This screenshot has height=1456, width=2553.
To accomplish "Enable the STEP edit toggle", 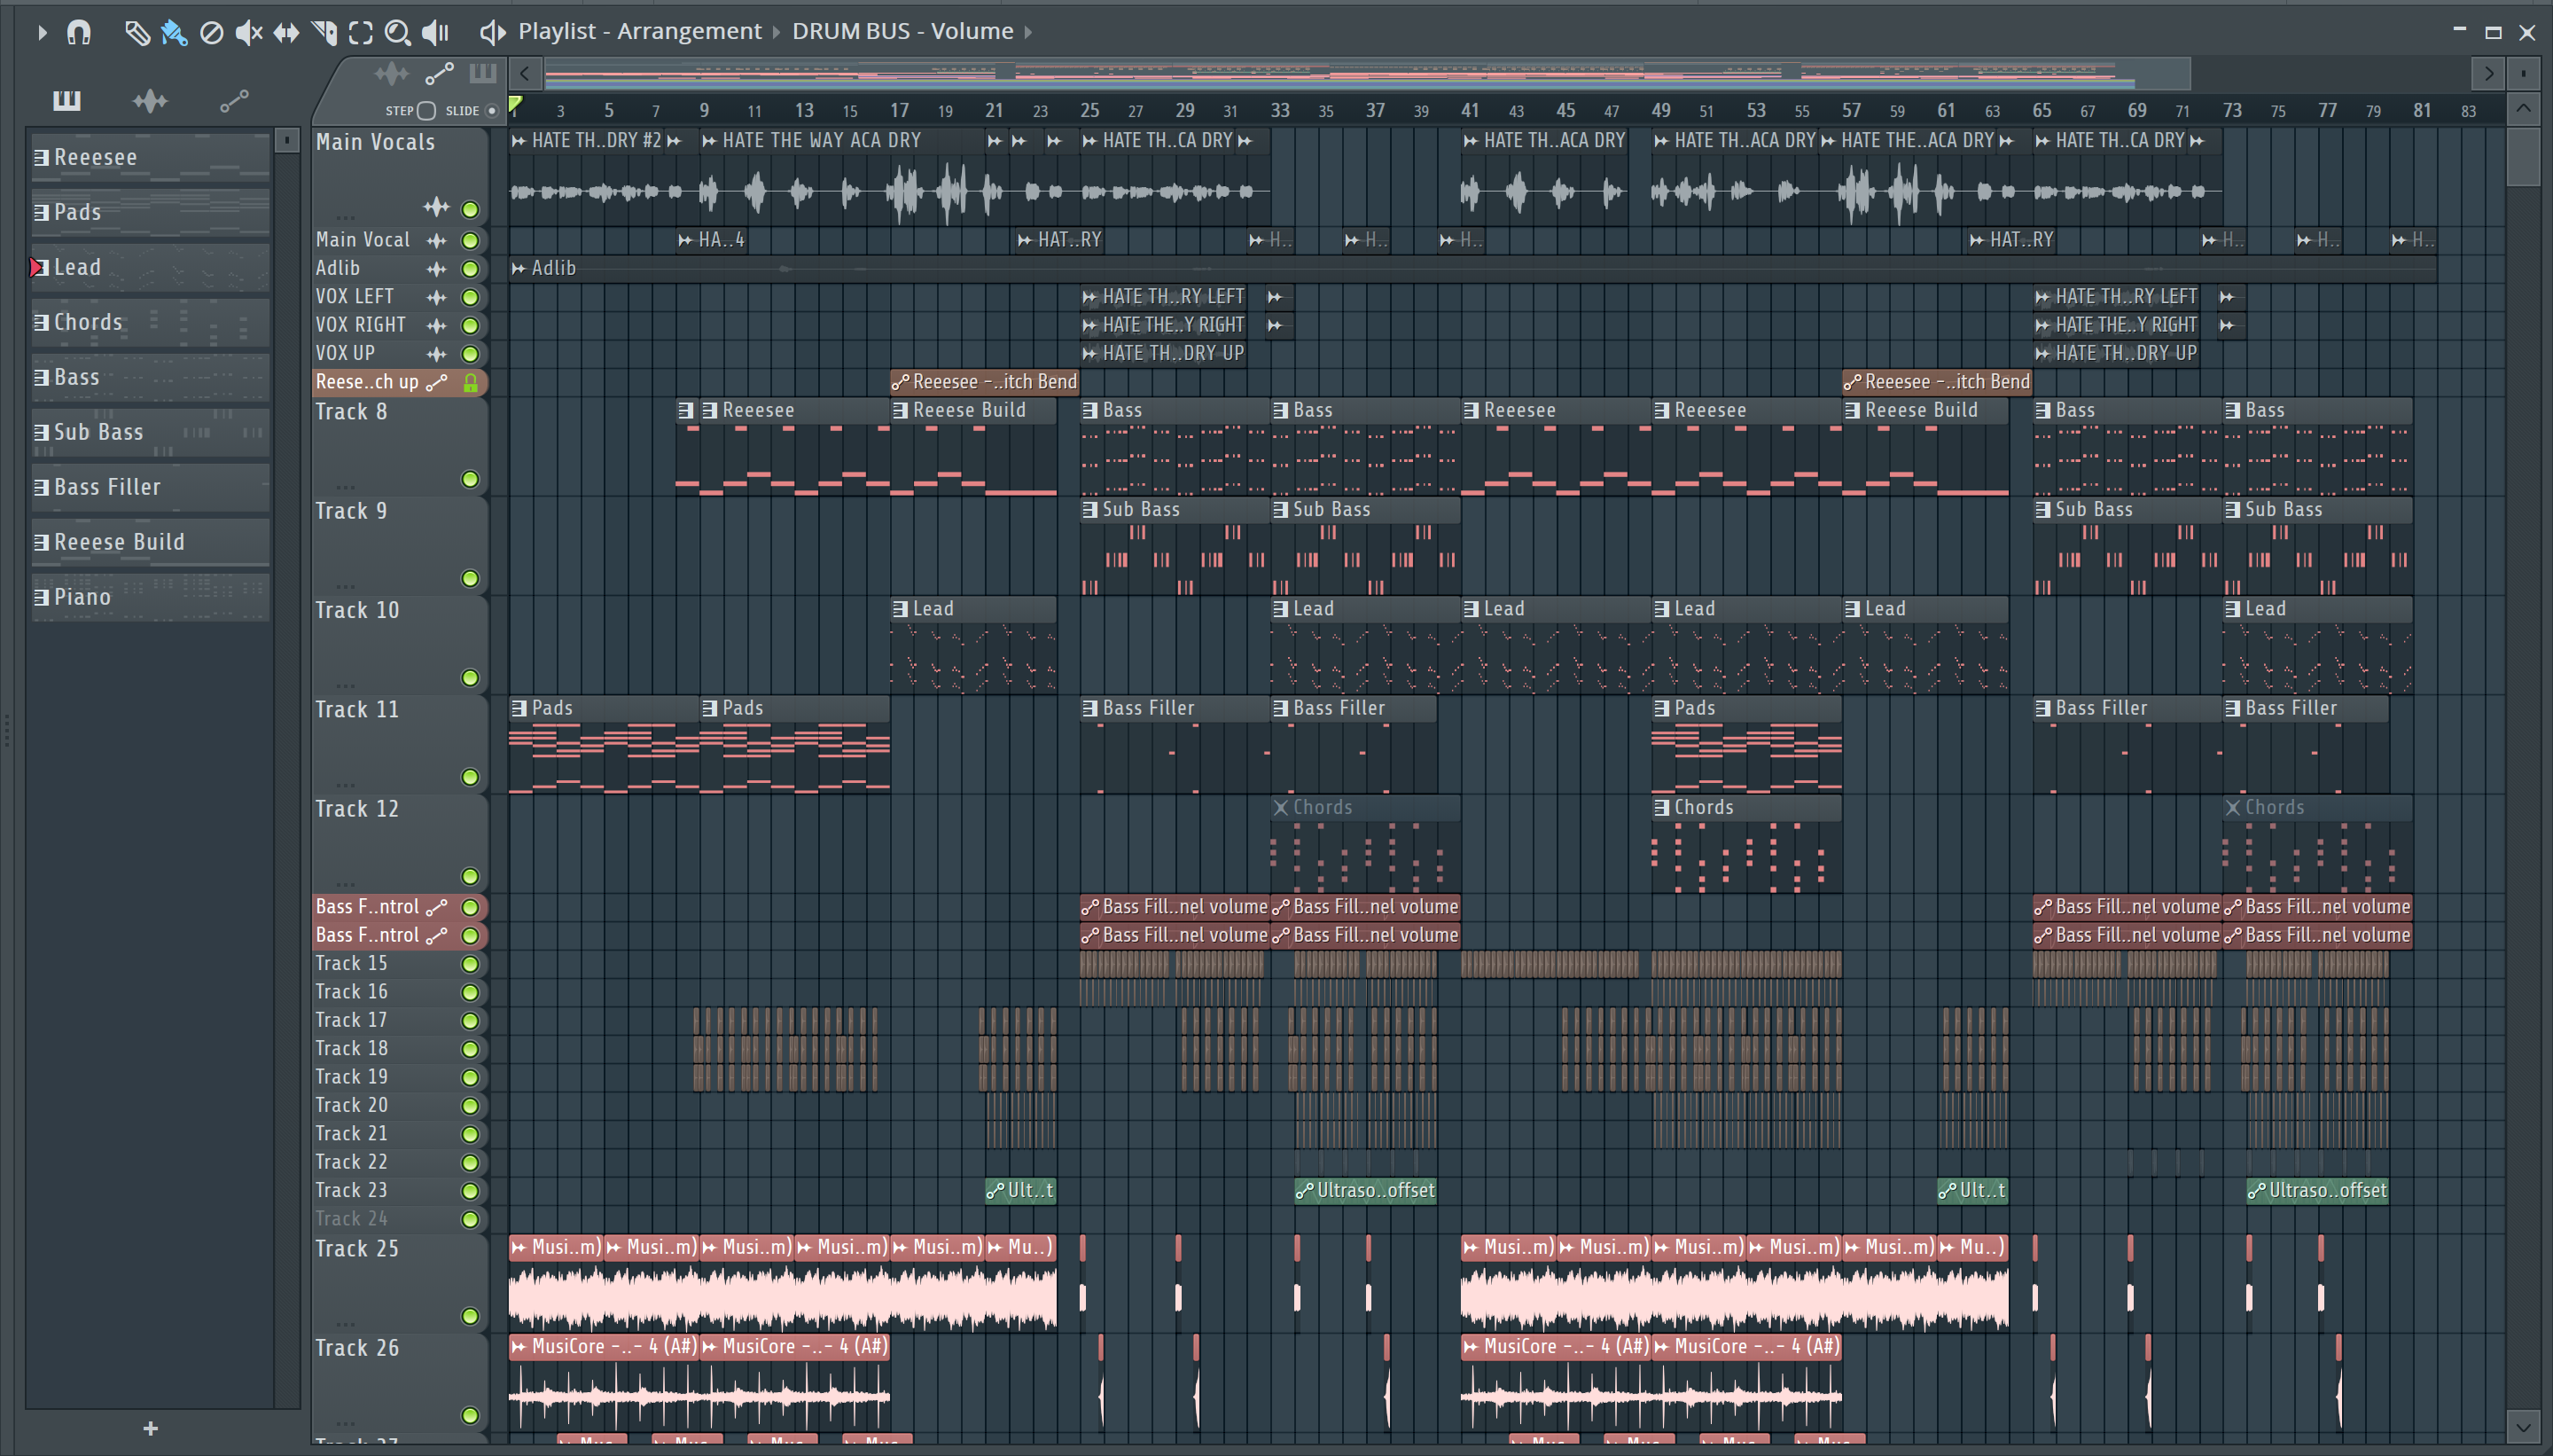I will [425, 111].
